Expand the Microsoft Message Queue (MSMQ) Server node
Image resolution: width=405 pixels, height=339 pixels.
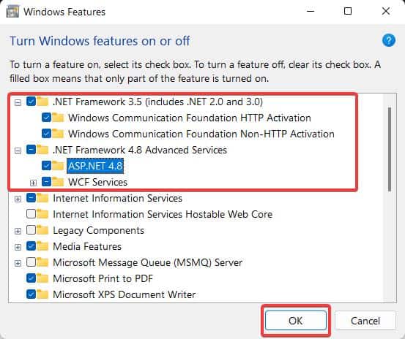click(x=18, y=263)
